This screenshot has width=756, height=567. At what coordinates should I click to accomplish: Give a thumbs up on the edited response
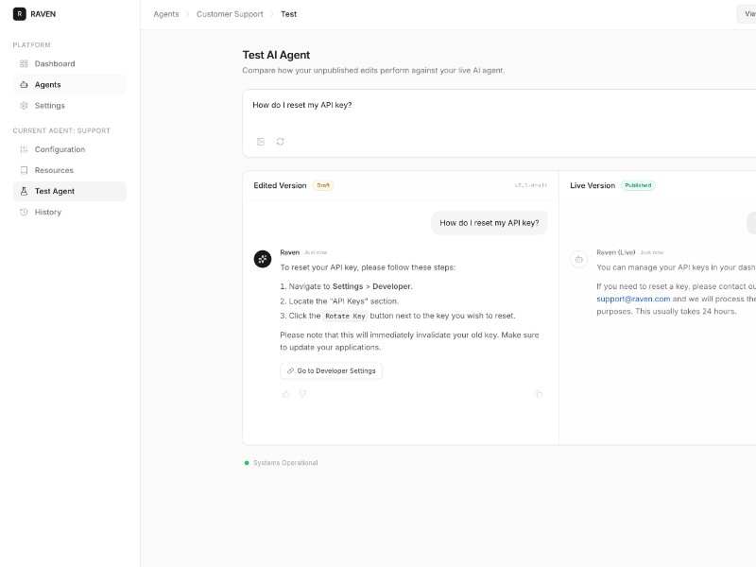[286, 394]
